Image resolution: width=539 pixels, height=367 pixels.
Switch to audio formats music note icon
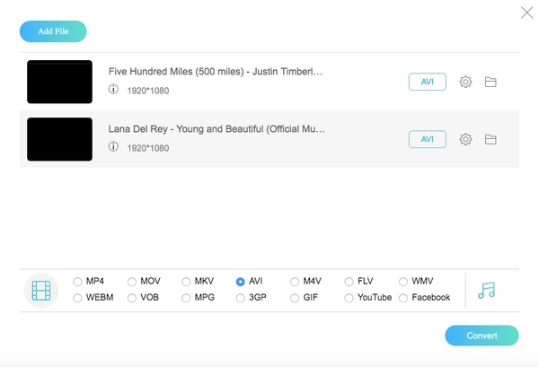486,290
